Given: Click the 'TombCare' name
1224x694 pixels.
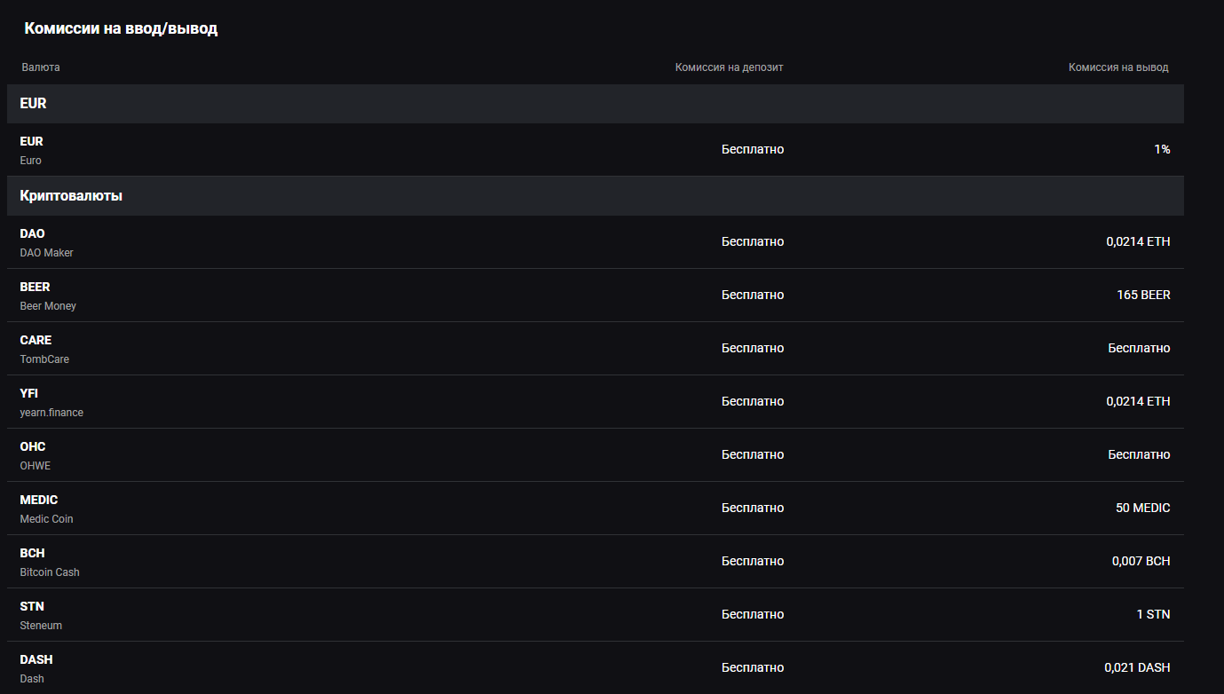Looking at the screenshot, I should pos(44,359).
